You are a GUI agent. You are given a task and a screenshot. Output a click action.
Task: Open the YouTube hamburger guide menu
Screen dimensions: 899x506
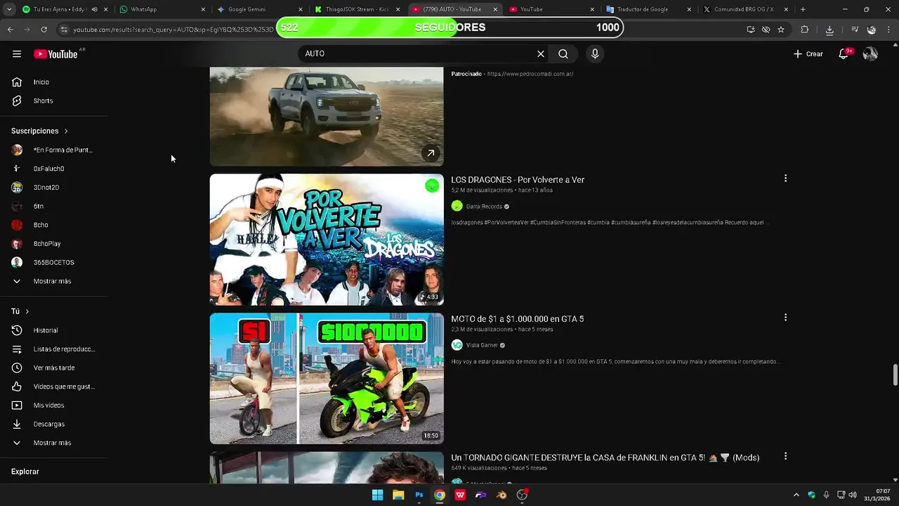17,53
